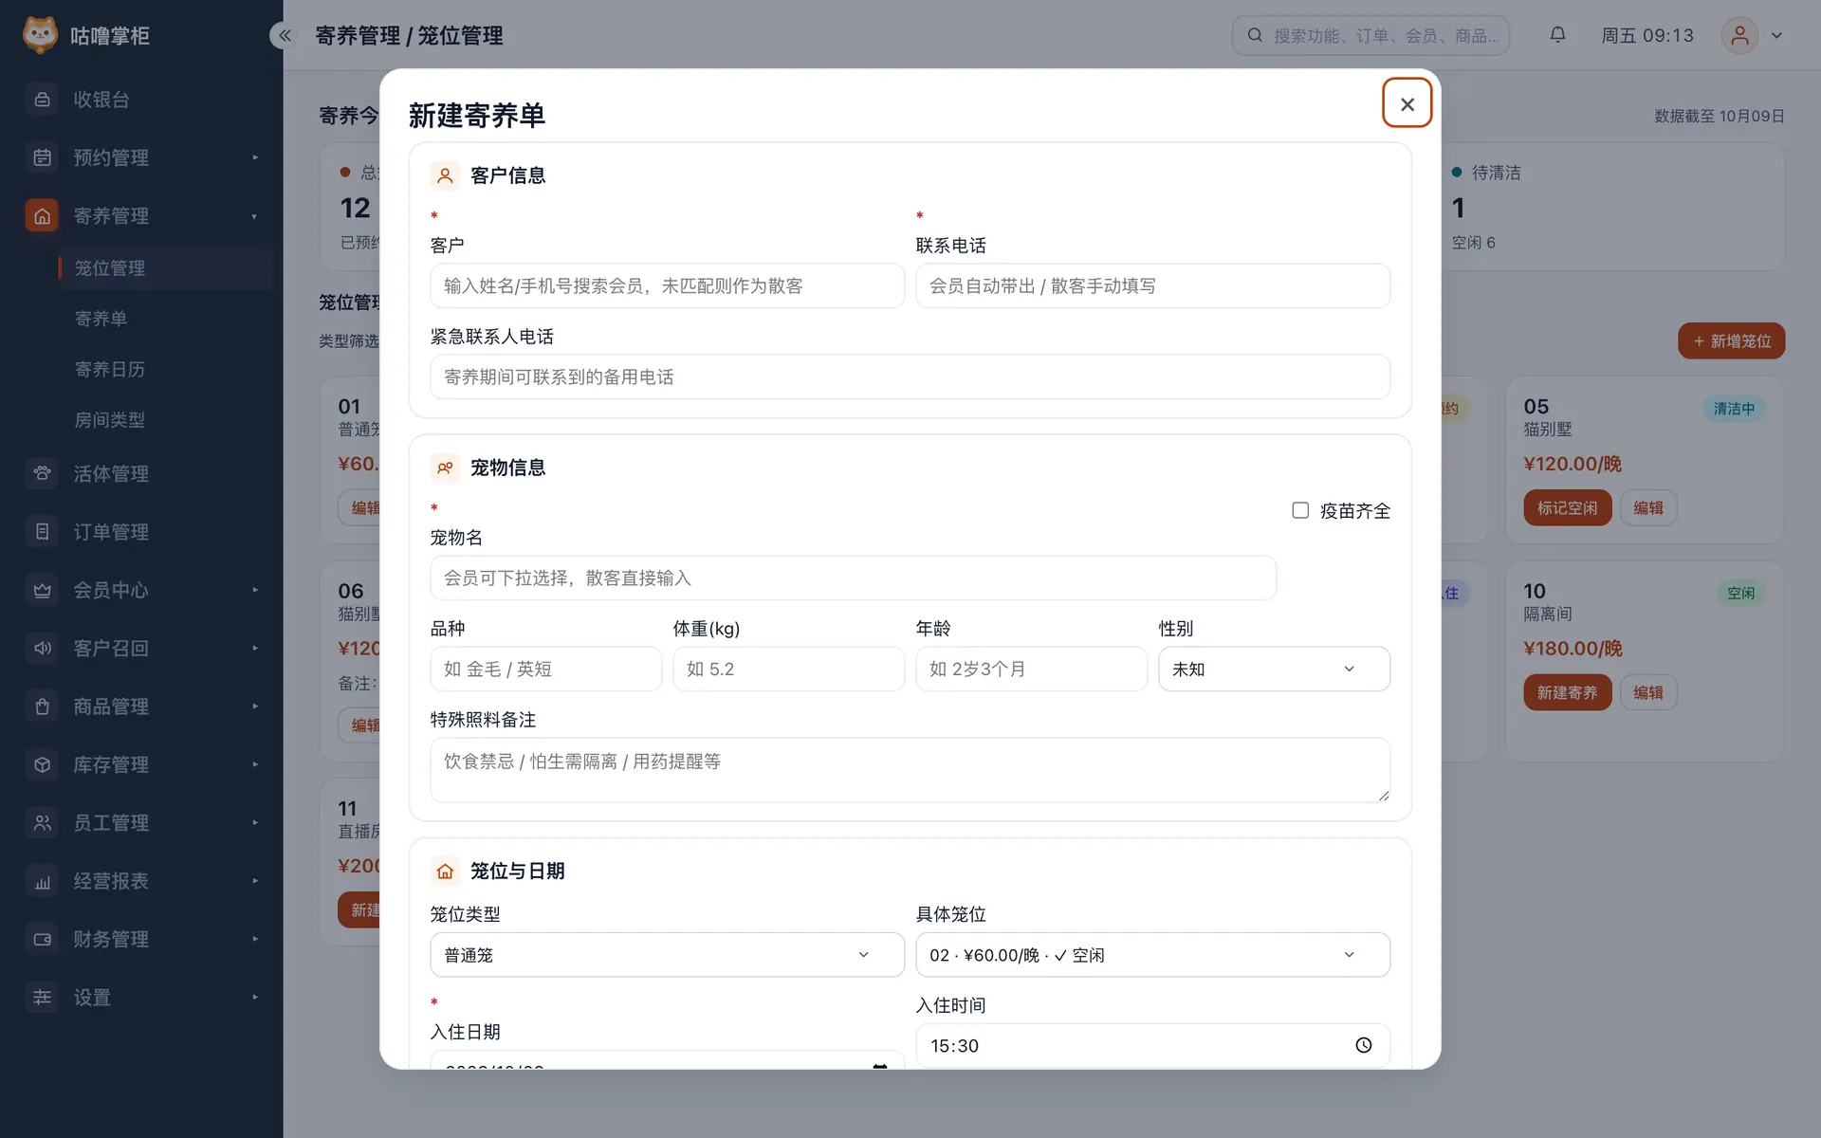Expand 预约管理 menu arrow
Viewport: 1821px width, 1138px height.
(x=255, y=157)
